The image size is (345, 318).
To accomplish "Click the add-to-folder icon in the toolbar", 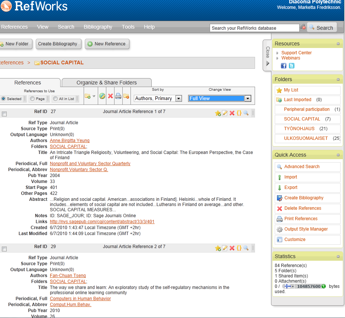I will click(x=88, y=96).
